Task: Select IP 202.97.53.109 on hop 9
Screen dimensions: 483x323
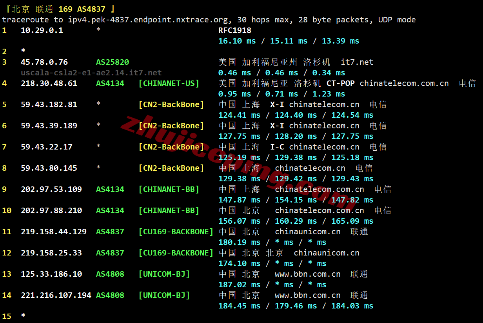Action: 51,189
